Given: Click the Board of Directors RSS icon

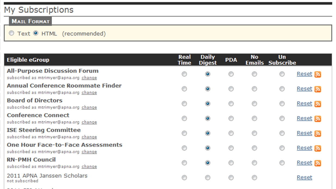Looking at the screenshot, I should tap(318, 104).
